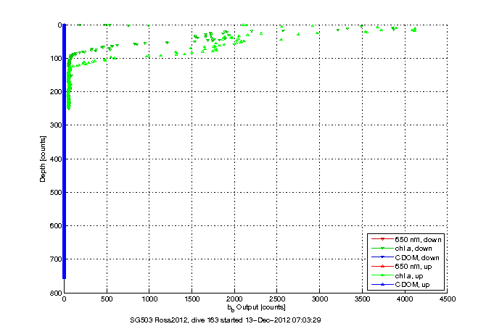Viewport: 494px width, 329px height.
Task: Click the y-axis tick label 200
Action: pos(56,92)
